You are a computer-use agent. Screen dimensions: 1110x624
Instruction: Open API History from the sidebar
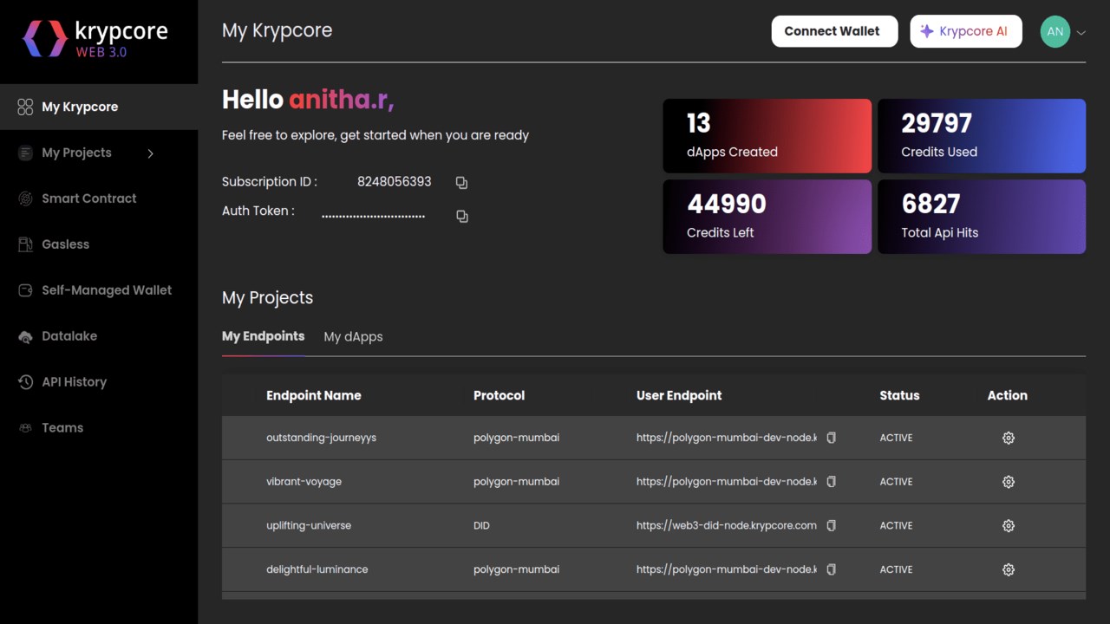[x=74, y=382]
